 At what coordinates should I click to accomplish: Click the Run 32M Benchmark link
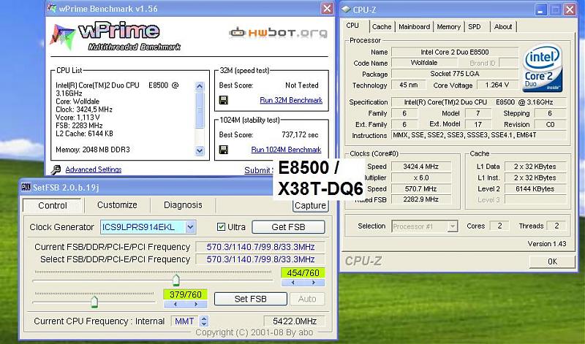[291, 100]
